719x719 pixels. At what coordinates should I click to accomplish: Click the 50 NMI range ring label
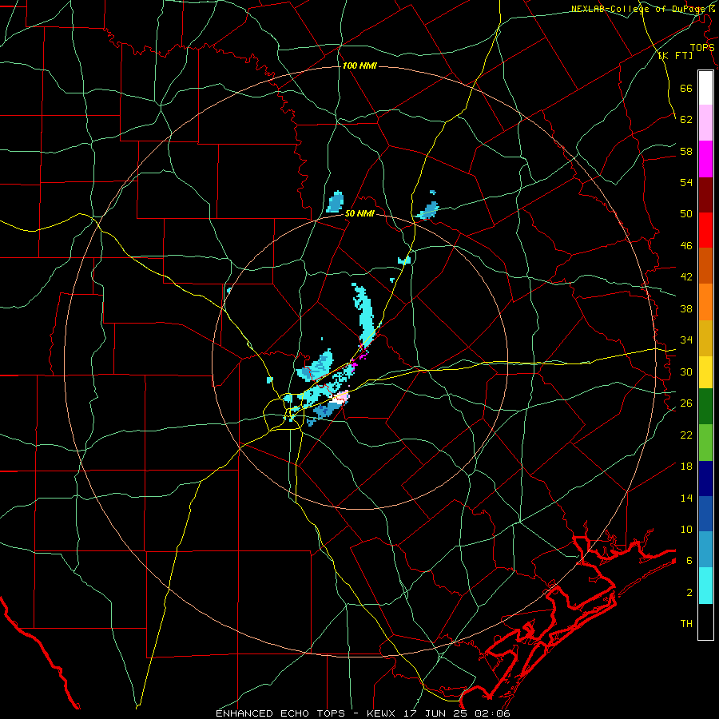[x=359, y=213]
